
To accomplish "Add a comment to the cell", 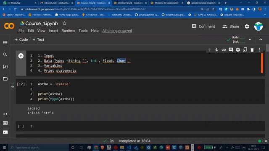I will (231, 50).
